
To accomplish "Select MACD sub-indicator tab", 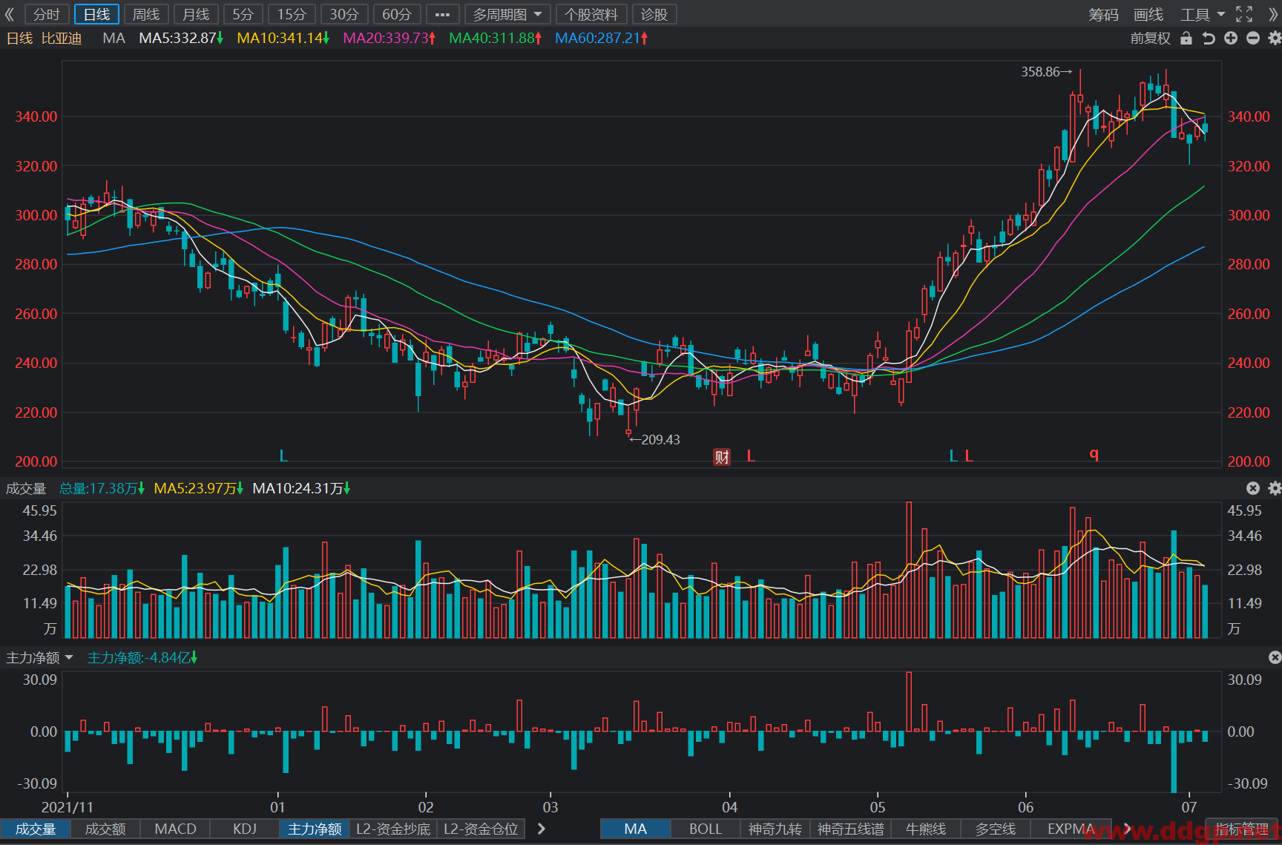I will [x=175, y=829].
